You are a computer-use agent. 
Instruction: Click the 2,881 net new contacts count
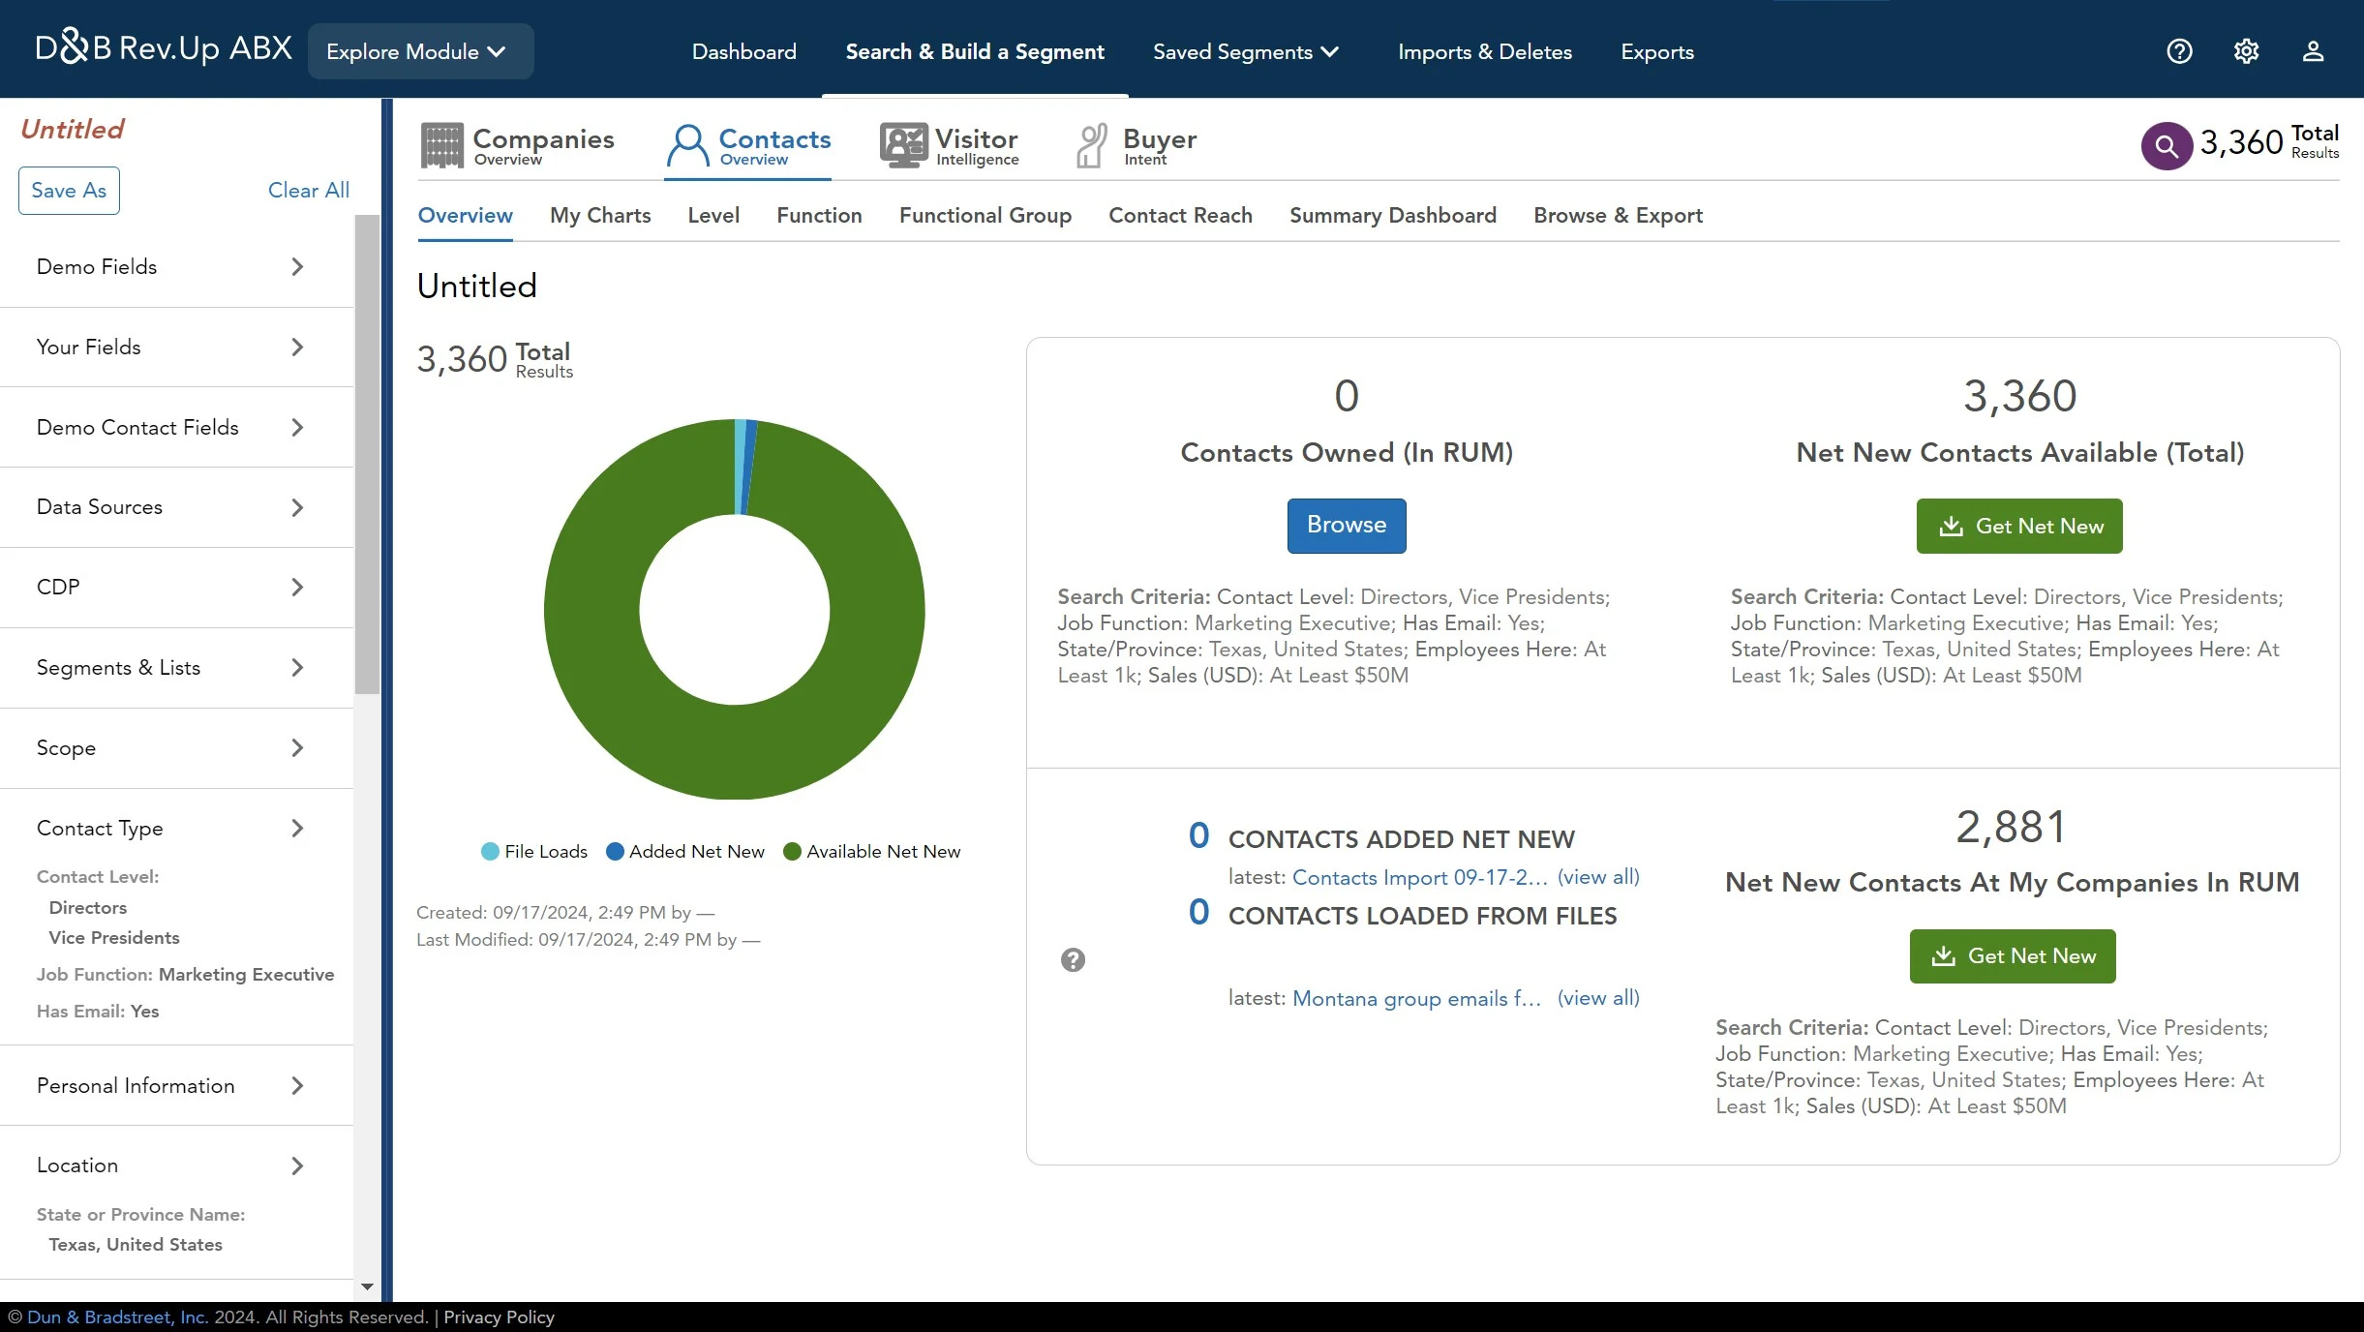2012,828
